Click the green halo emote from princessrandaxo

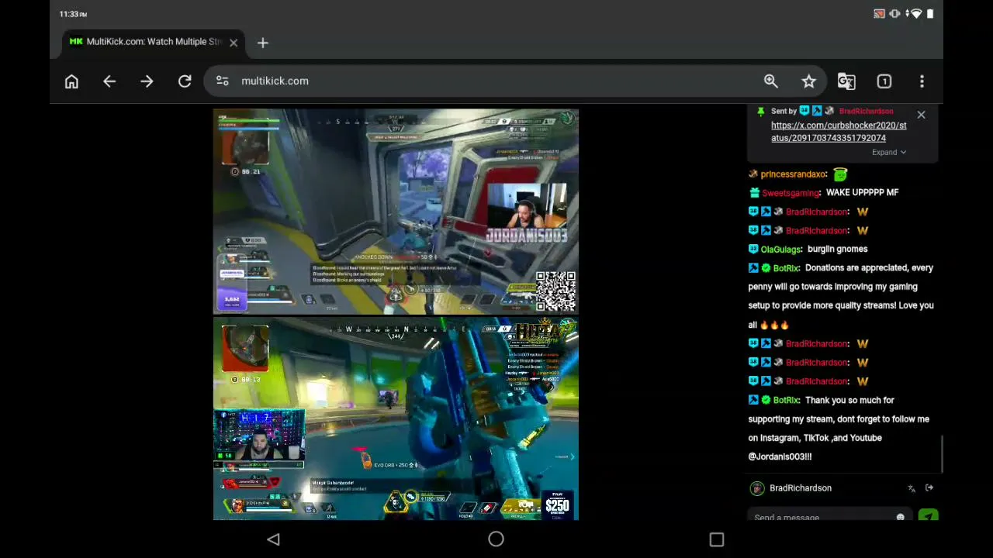coord(840,174)
